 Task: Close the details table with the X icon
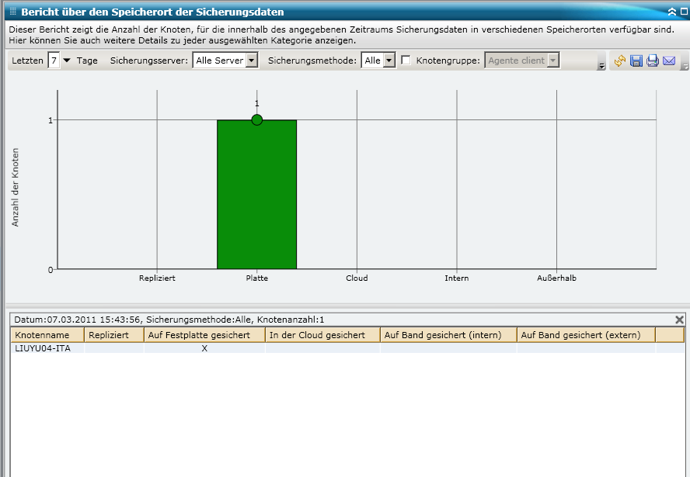pyautogui.click(x=679, y=320)
